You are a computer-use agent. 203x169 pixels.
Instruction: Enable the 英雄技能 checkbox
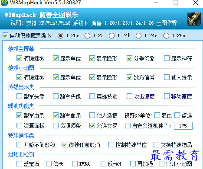tap(92, 96)
